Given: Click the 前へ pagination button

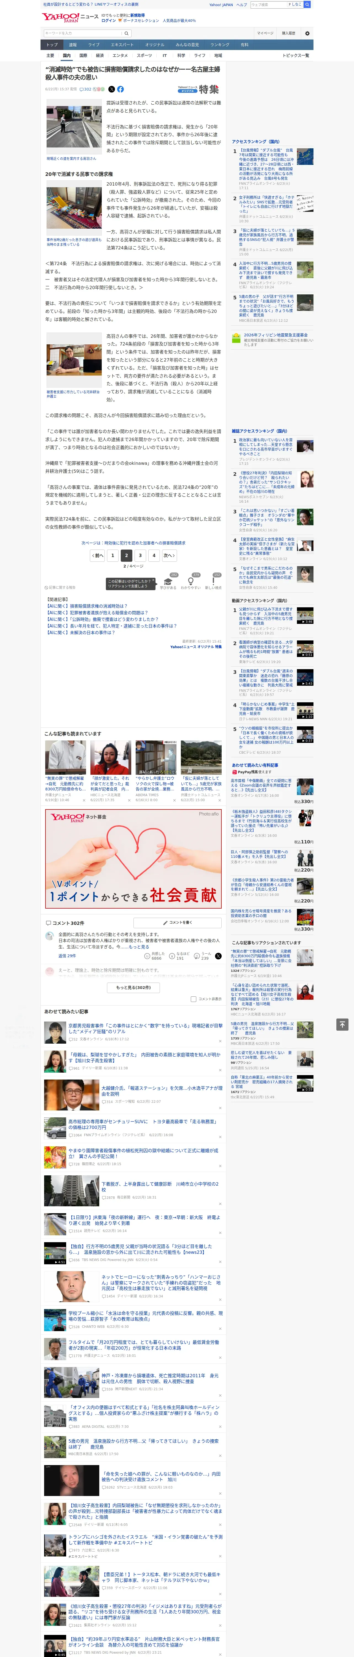Looking at the screenshot, I should tap(97, 555).
